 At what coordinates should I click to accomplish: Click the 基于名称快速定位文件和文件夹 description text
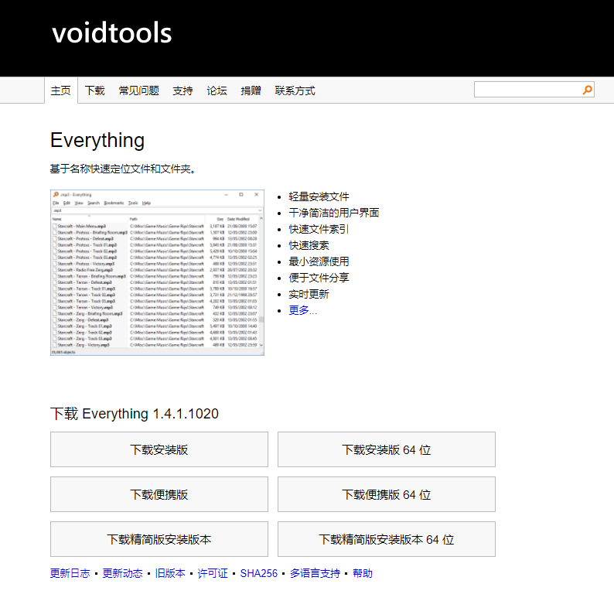click(122, 169)
